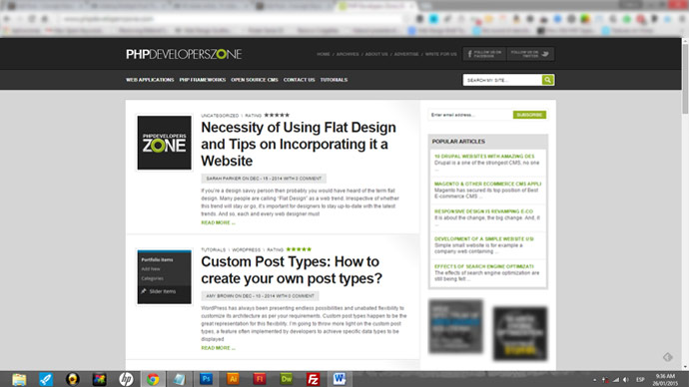Open the HP taskbar icon
This screenshot has width=689, height=387.
[126, 379]
